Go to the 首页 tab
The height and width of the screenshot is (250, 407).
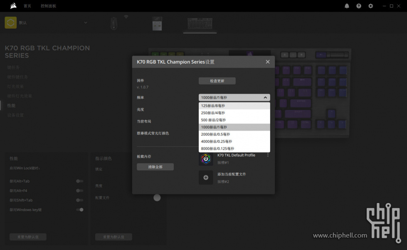click(27, 6)
